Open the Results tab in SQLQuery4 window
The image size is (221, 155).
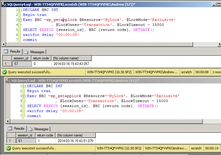click(x=12, y=51)
